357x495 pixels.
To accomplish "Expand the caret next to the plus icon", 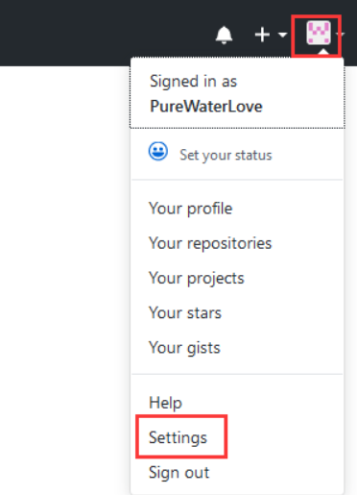I will pos(282,35).
